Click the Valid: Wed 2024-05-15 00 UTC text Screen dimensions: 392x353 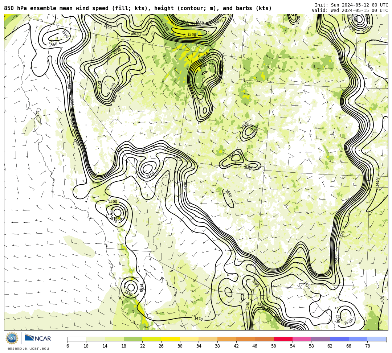coord(350,10)
